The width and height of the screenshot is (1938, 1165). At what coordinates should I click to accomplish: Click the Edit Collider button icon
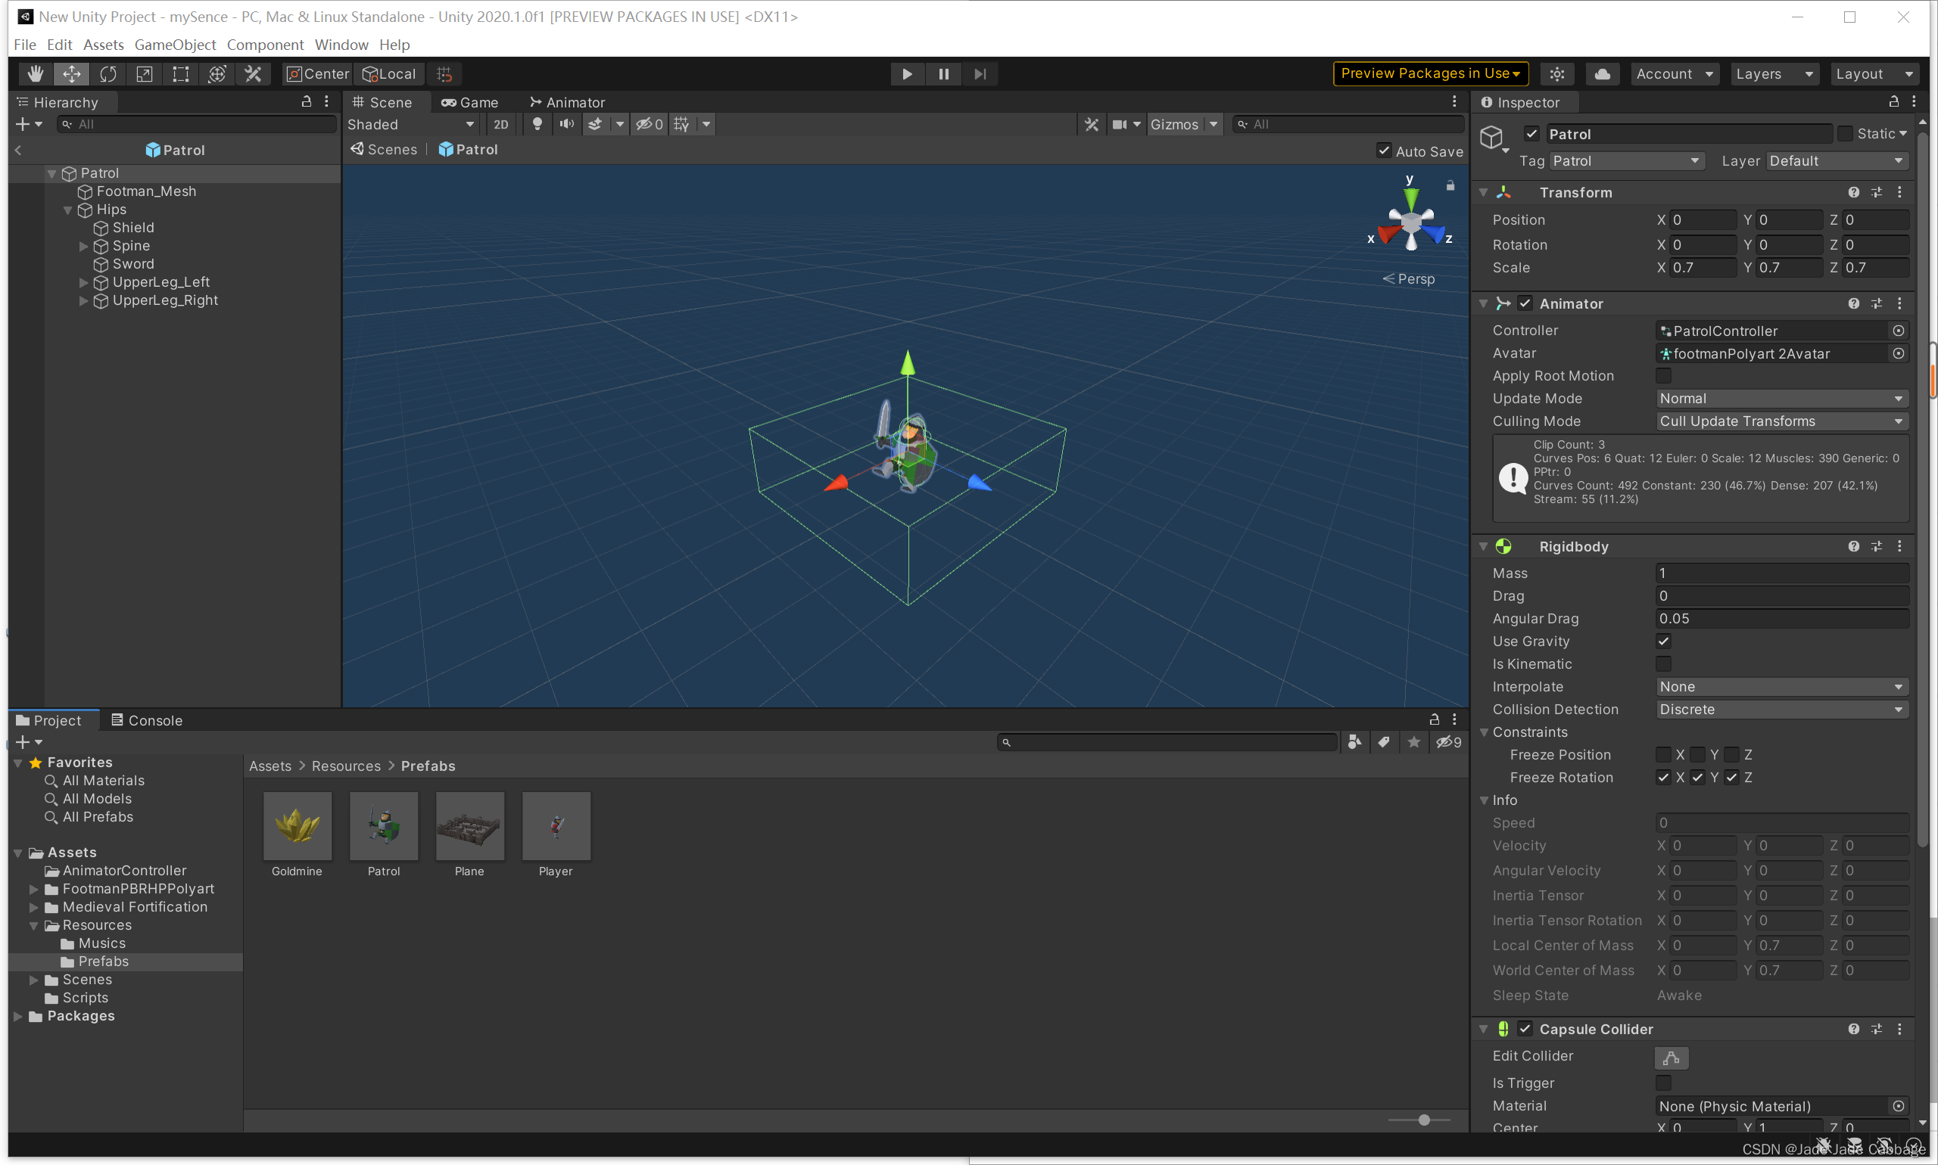click(1671, 1058)
